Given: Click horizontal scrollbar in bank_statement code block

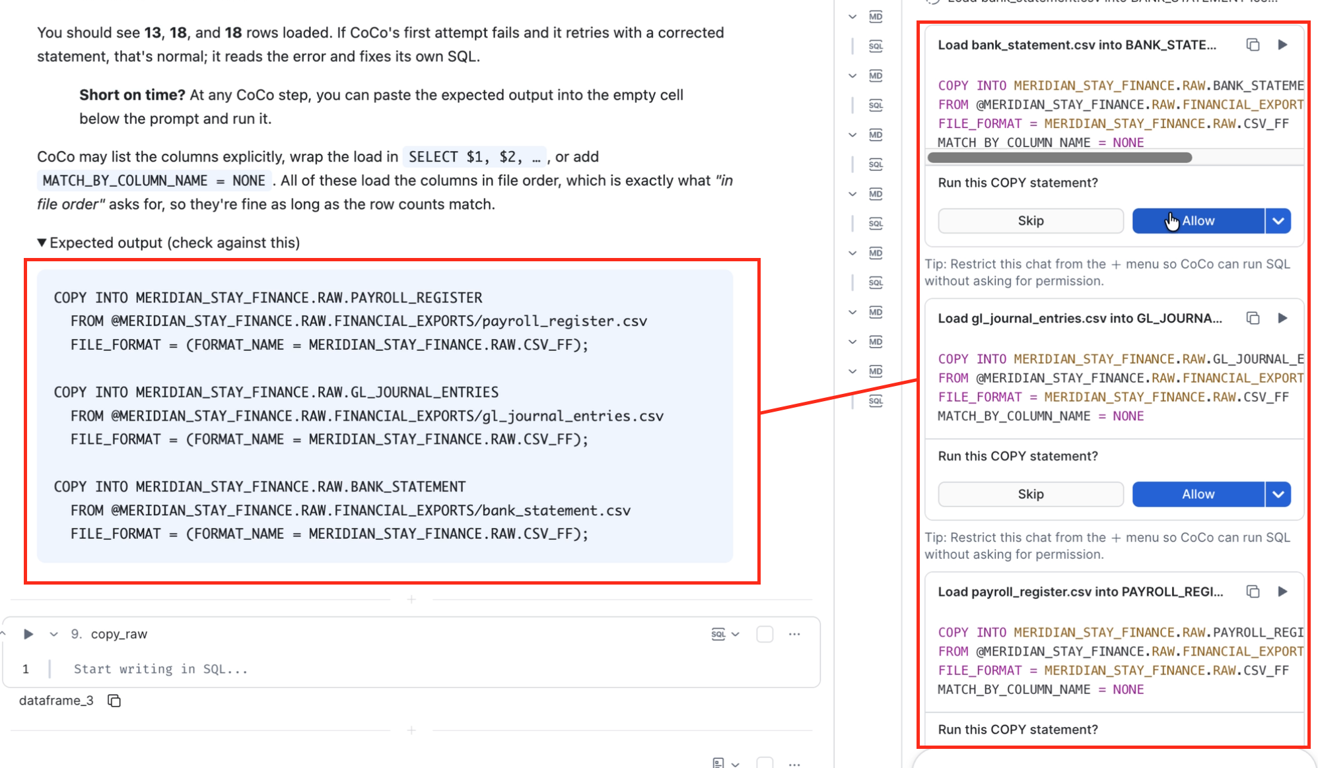Looking at the screenshot, I should (1060, 158).
